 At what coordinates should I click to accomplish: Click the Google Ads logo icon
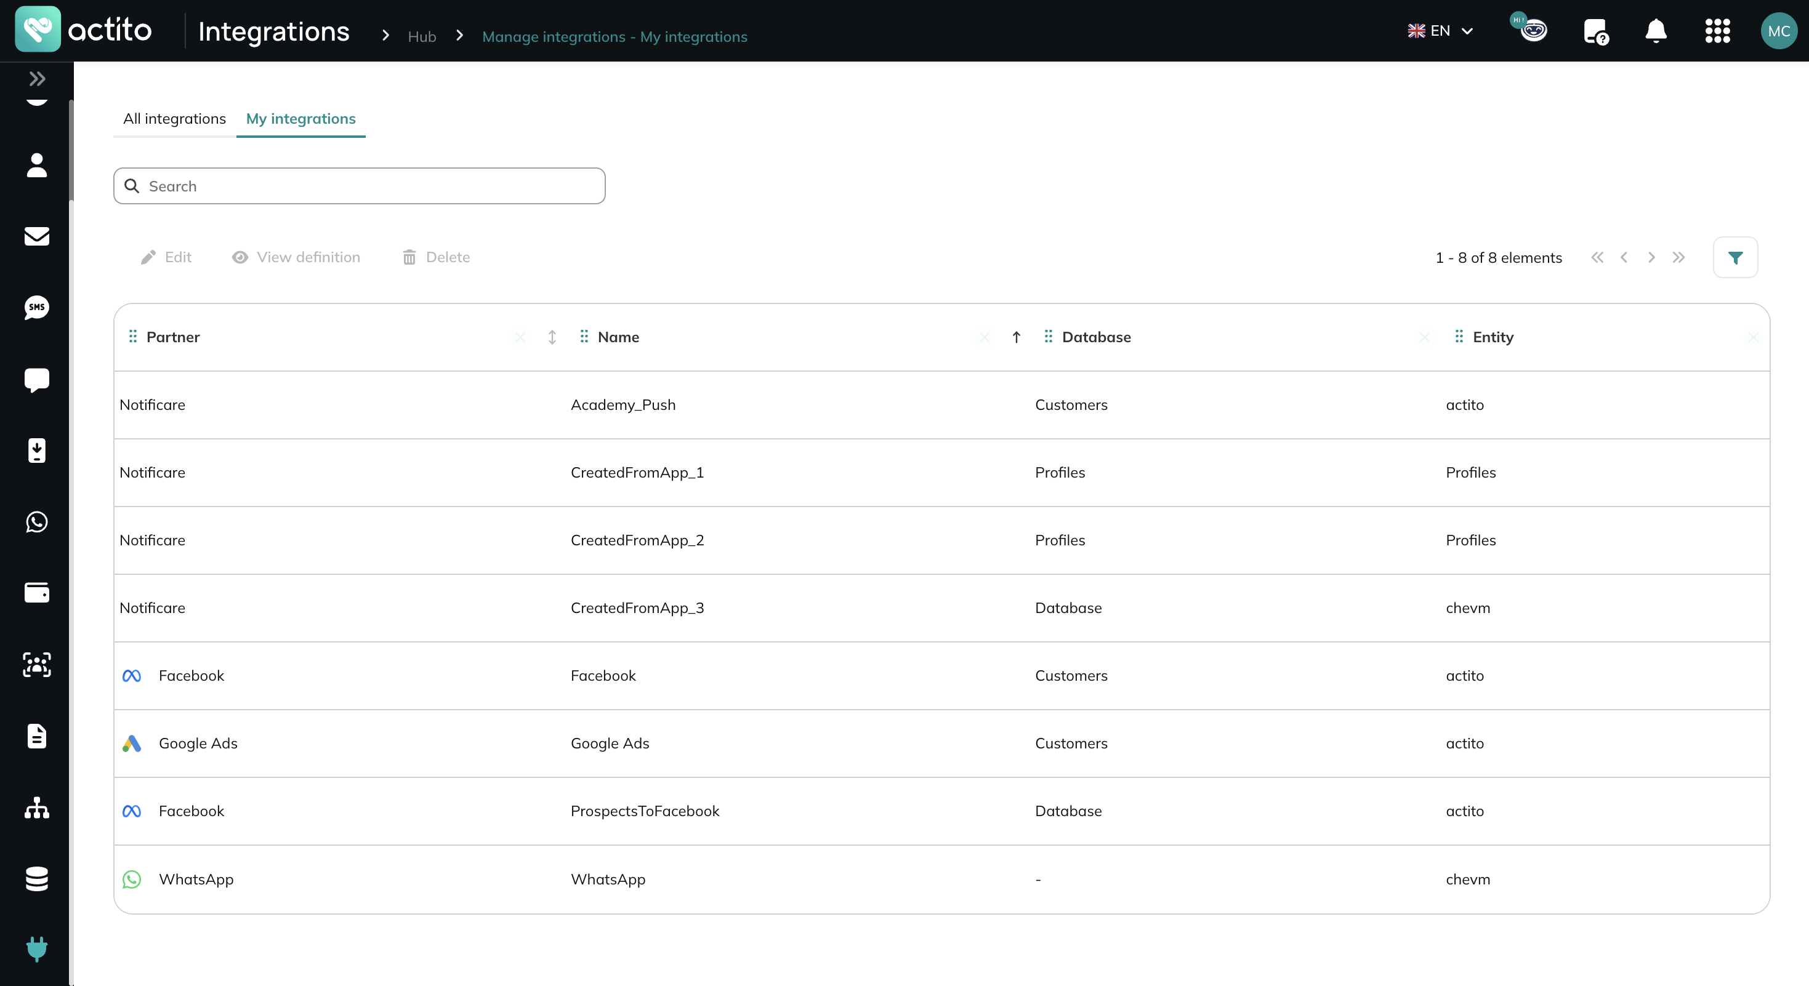(x=131, y=743)
